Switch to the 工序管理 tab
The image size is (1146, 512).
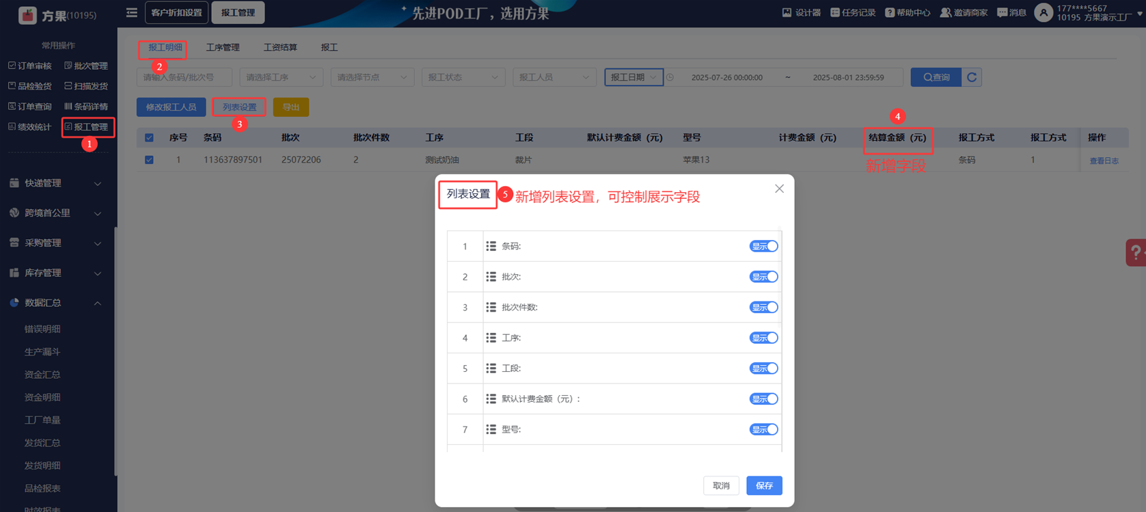click(223, 48)
